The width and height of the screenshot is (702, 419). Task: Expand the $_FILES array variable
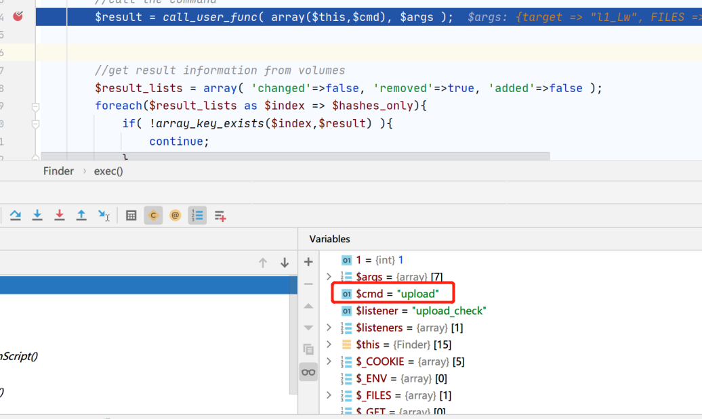(329, 395)
